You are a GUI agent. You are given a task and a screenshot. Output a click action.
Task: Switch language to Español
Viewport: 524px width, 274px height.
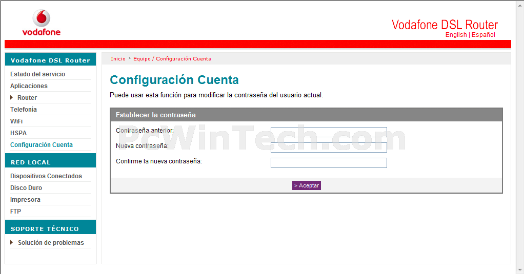(x=483, y=35)
